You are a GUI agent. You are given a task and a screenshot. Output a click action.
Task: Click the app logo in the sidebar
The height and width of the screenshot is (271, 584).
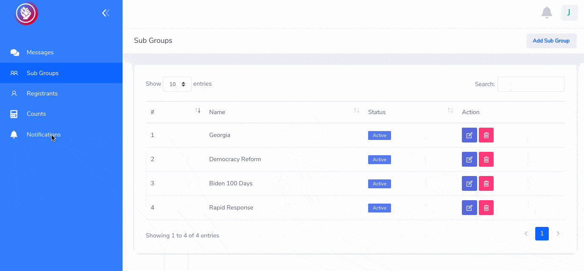pos(27,14)
